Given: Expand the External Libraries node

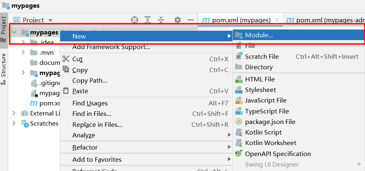Looking at the screenshot, I should point(15,113).
